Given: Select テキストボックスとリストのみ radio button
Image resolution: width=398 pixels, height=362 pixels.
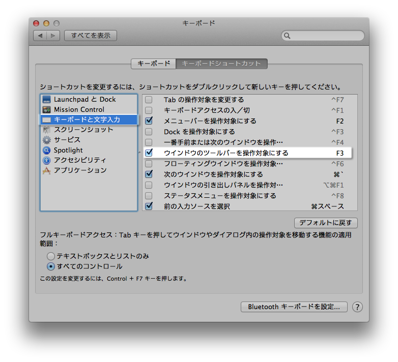Looking at the screenshot, I should pyautogui.click(x=51, y=256).
